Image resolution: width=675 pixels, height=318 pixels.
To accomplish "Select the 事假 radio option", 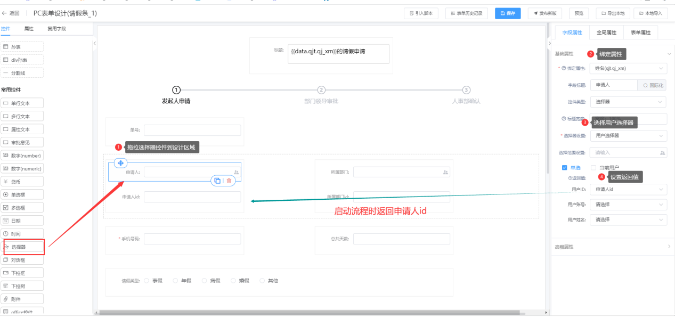I will (x=147, y=281).
